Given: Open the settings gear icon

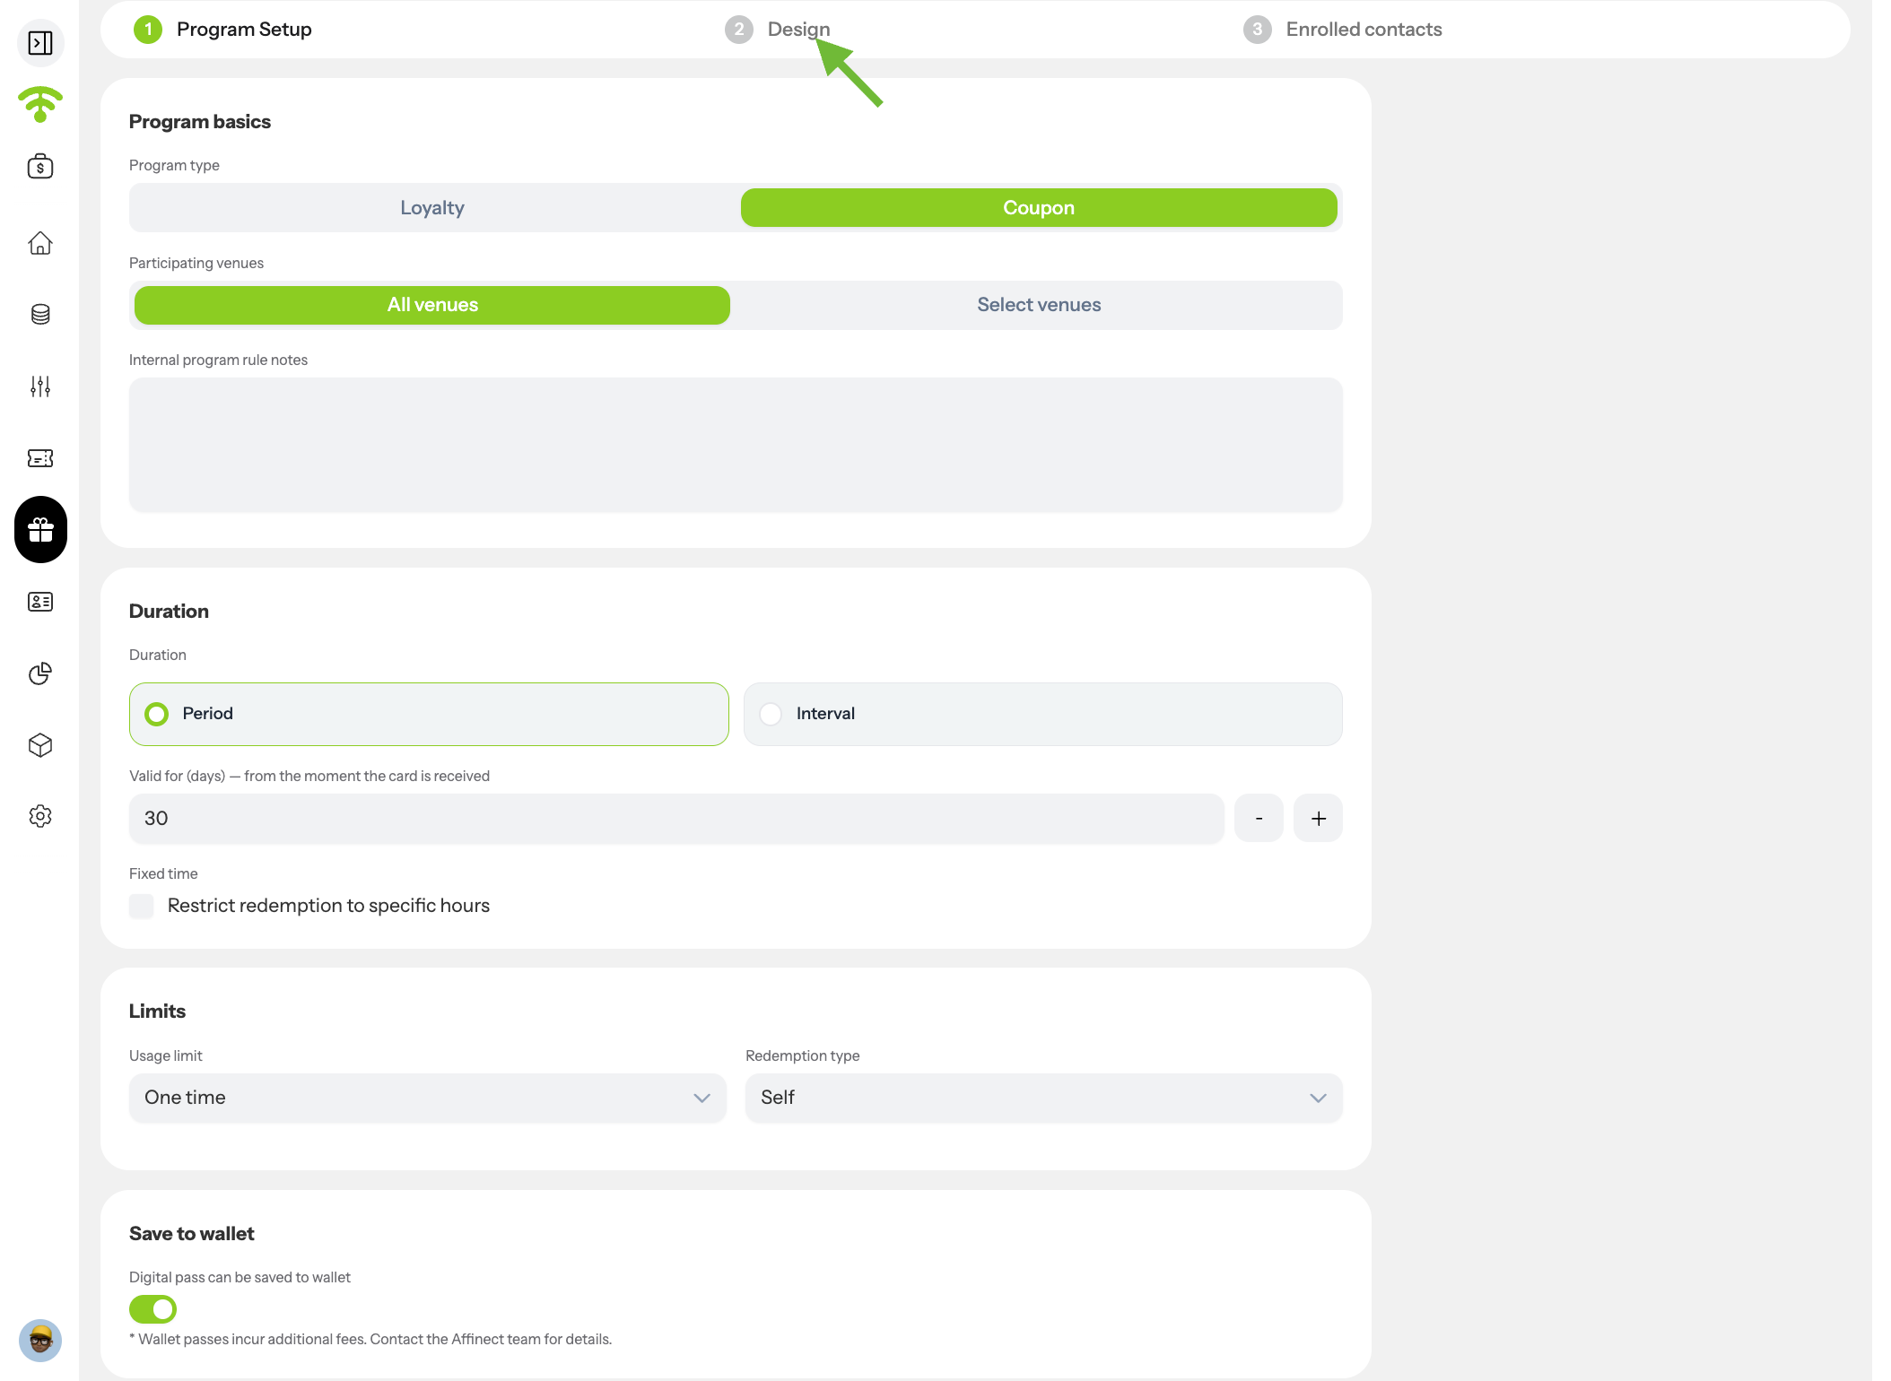Looking at the screenshot, I should [x=40, y=816].
